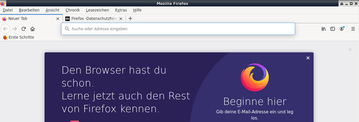
Task: Close the onboarding banner with its X
Action: (308, 58)
